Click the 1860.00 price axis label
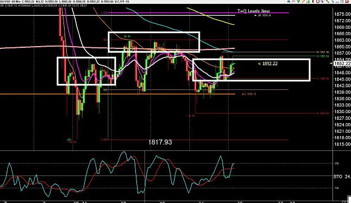Viewport: 351px width, 203px height. (x=342, y=47)
